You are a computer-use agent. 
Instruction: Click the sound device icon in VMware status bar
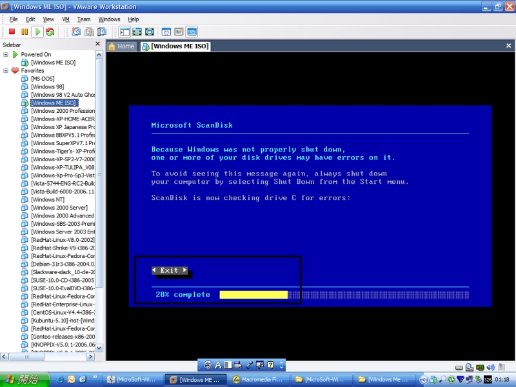(491, 367)
